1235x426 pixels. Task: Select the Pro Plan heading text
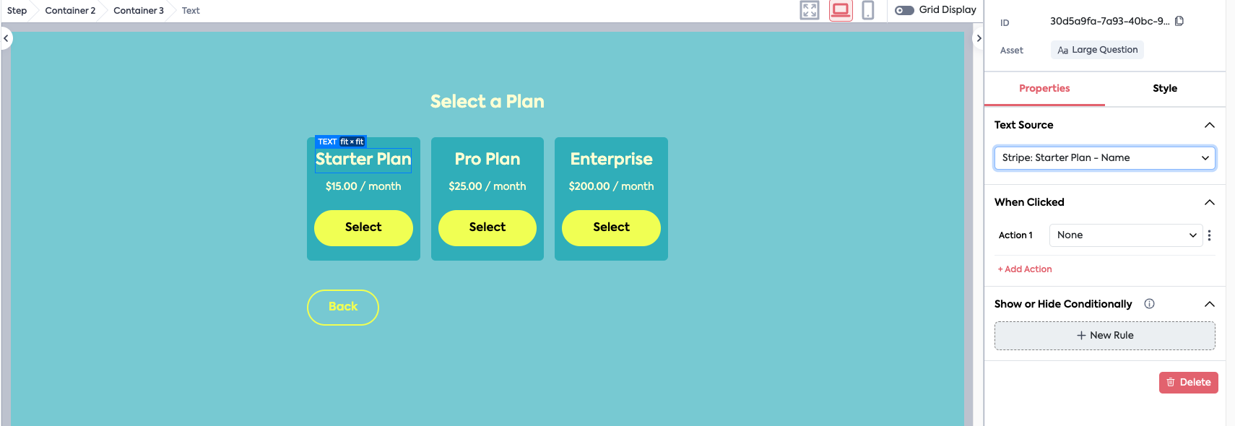[x=487, y=159]
